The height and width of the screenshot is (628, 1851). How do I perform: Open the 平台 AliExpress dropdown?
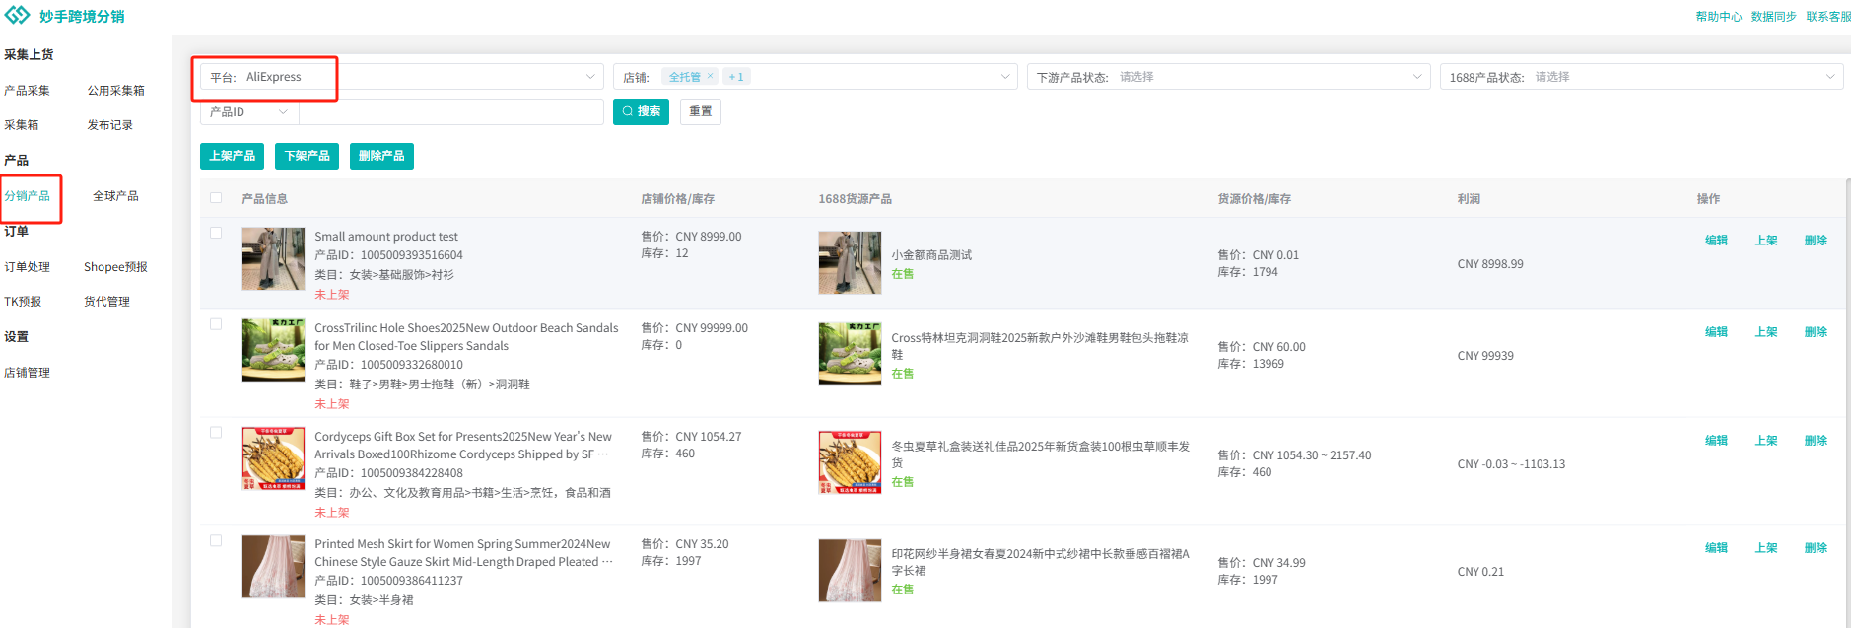401,77
